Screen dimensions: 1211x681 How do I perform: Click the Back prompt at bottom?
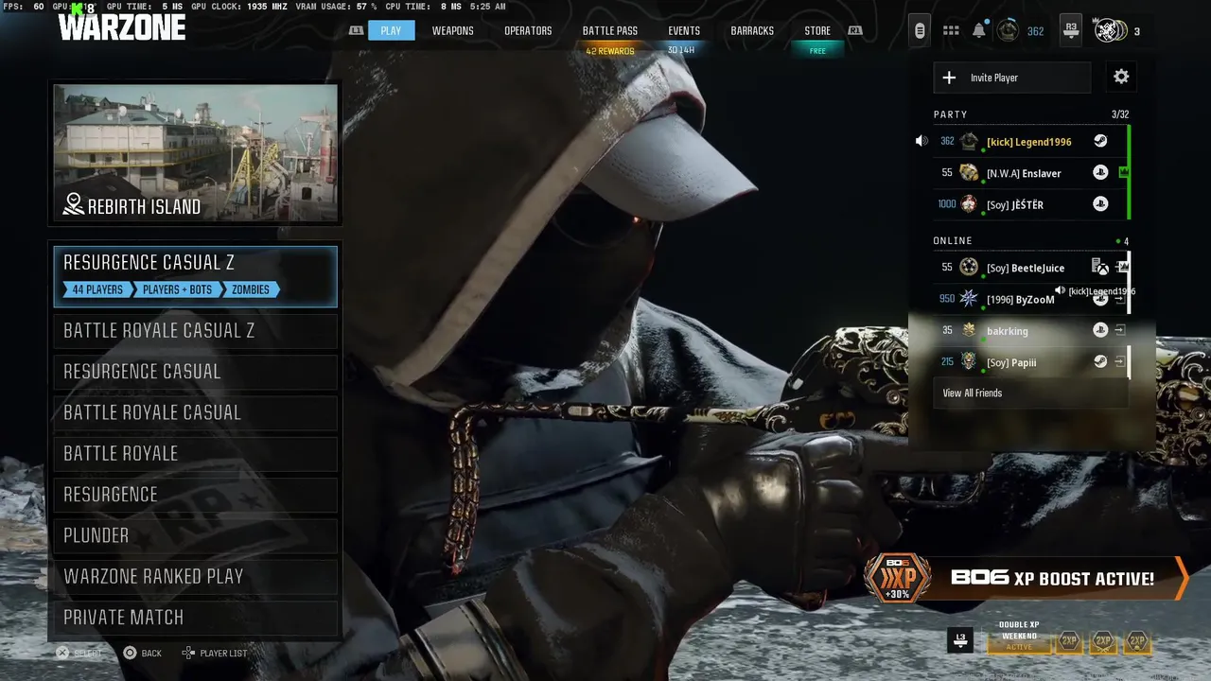(142, 653)
